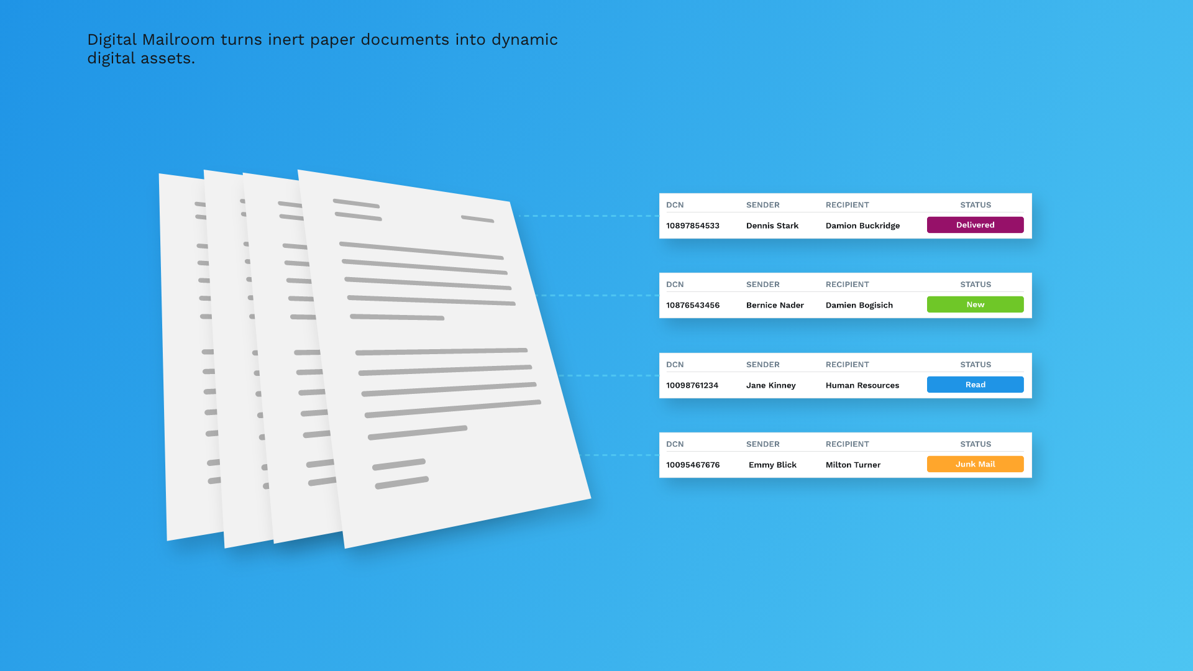
Task: Select DCN number 10098761234
Action: tap(692, 385)
